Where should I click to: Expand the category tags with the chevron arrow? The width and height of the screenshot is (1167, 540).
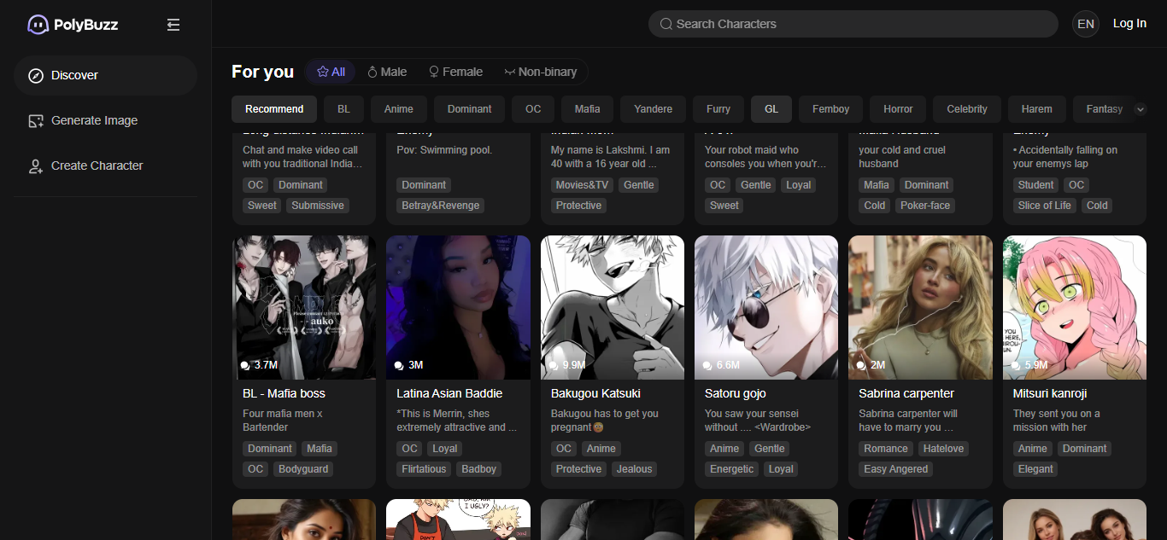(1139, 109)
